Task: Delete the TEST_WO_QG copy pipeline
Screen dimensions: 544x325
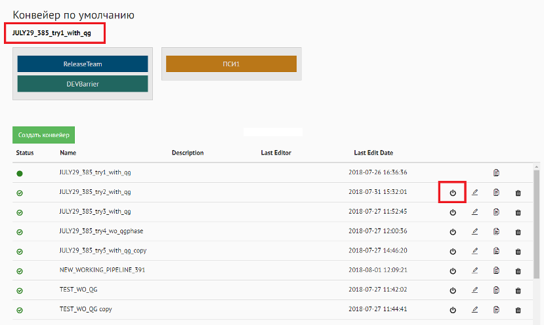Action: (x=518, y=310)
